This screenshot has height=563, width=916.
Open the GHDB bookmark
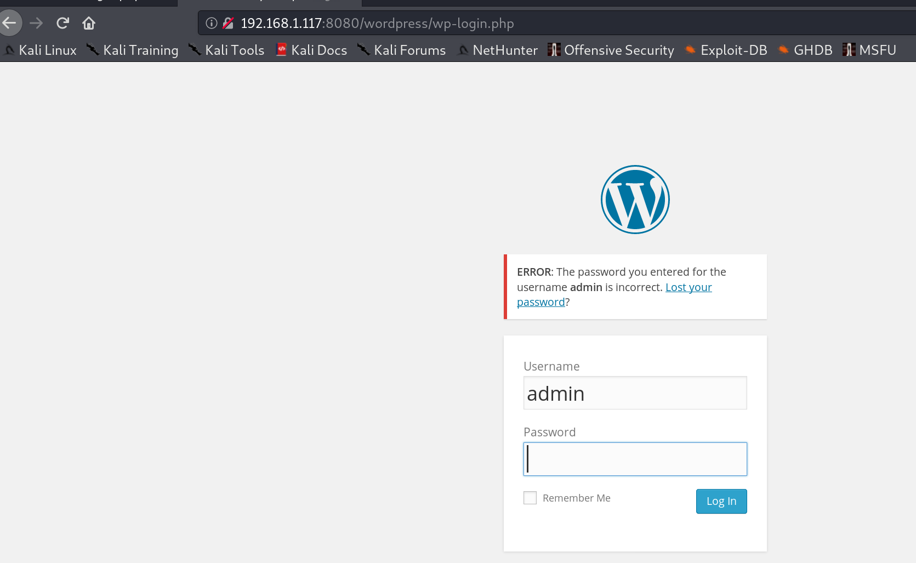tap(805, 50)
